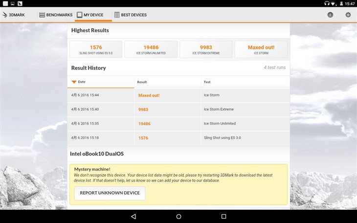The width and height of the screenshot is (357, 223).
Task: Tap the Wi-Fi status icon
Action: (334, 3)
